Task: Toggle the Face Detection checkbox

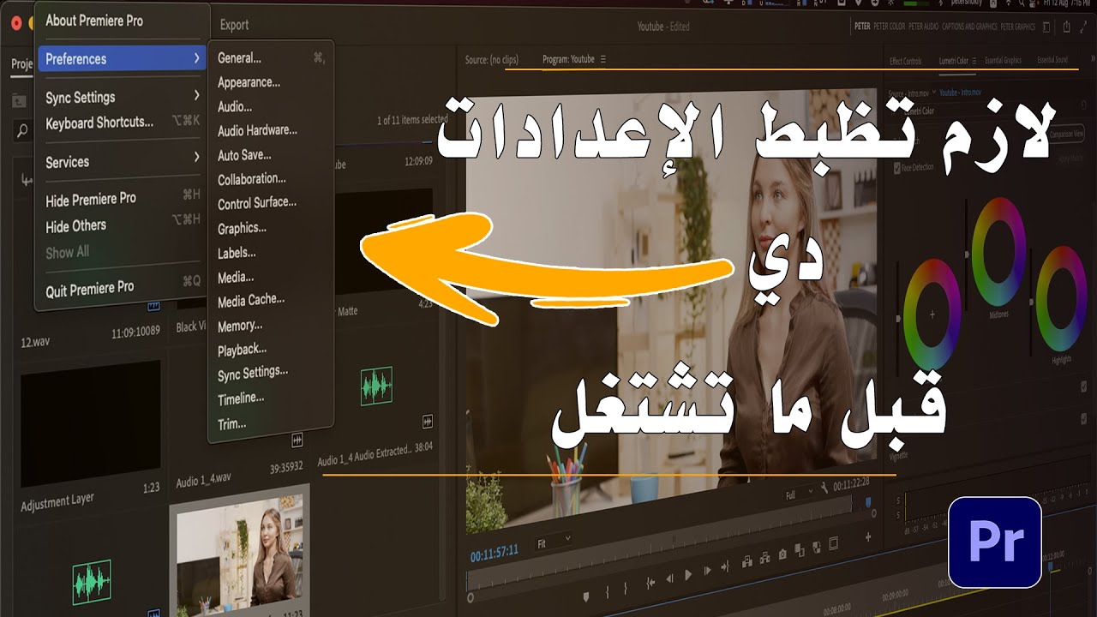Action: pos(897,168)
